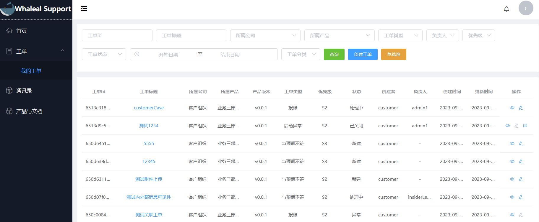This screenshot has width=539, height=222.
Task: Focus the 工单标题 input field
Action: (x=191, y=35)
